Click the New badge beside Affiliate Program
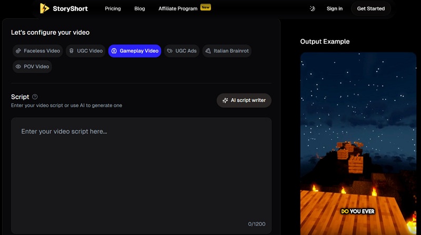421x235 pixels. pyautogui.click(x=206, y=7)
